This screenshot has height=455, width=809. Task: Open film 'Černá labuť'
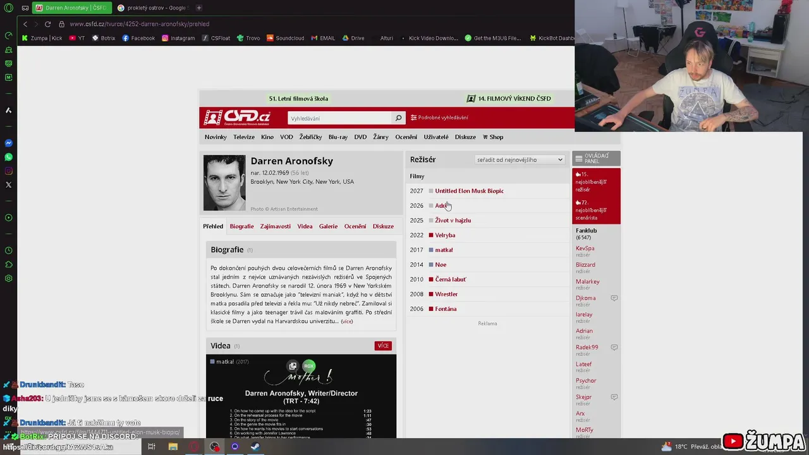click(451, 279)
